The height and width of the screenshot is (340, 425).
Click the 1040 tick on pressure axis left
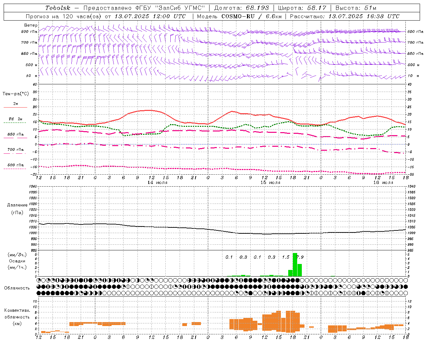click(x=33, y=187)
